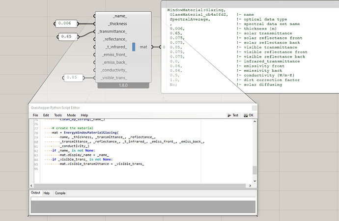Screen dimensions: 339x221
Task: Click the horizontal scrollbar track in code editor
Action: (140, 186)
